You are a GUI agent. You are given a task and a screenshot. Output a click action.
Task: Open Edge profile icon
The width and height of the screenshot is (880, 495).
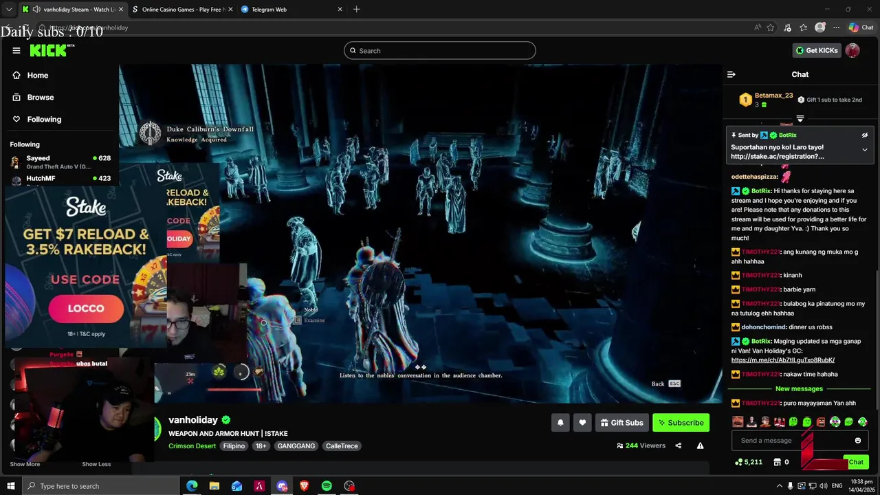pyautogui.click(x=819, y=27)
